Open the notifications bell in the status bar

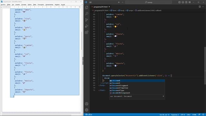[x=203, y=115]
